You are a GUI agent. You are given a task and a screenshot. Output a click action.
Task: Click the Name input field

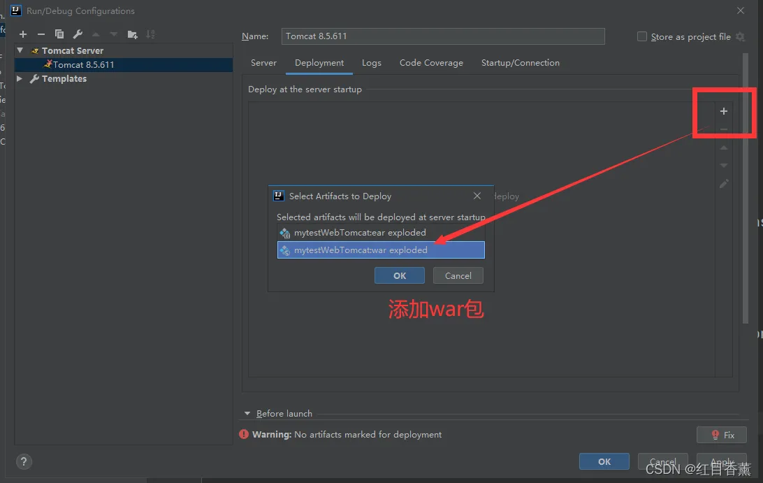click(443, 36)
